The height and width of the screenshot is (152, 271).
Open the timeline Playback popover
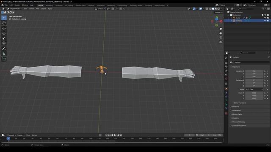click(11, 135)
